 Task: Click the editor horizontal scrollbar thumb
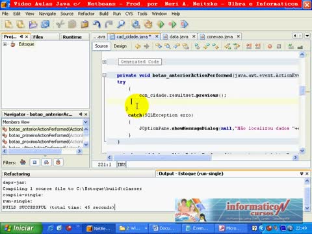tap(162, 158)
